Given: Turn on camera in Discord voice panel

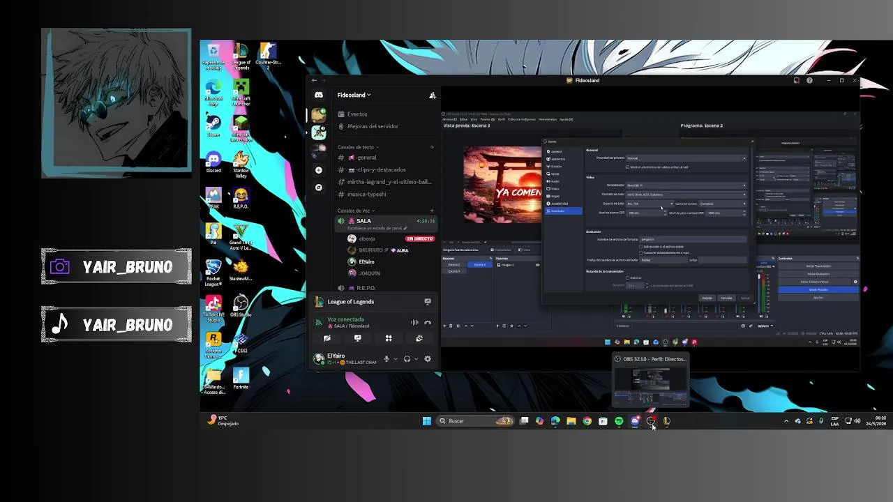Looking at the screenshot, I should tap(327, 338).
